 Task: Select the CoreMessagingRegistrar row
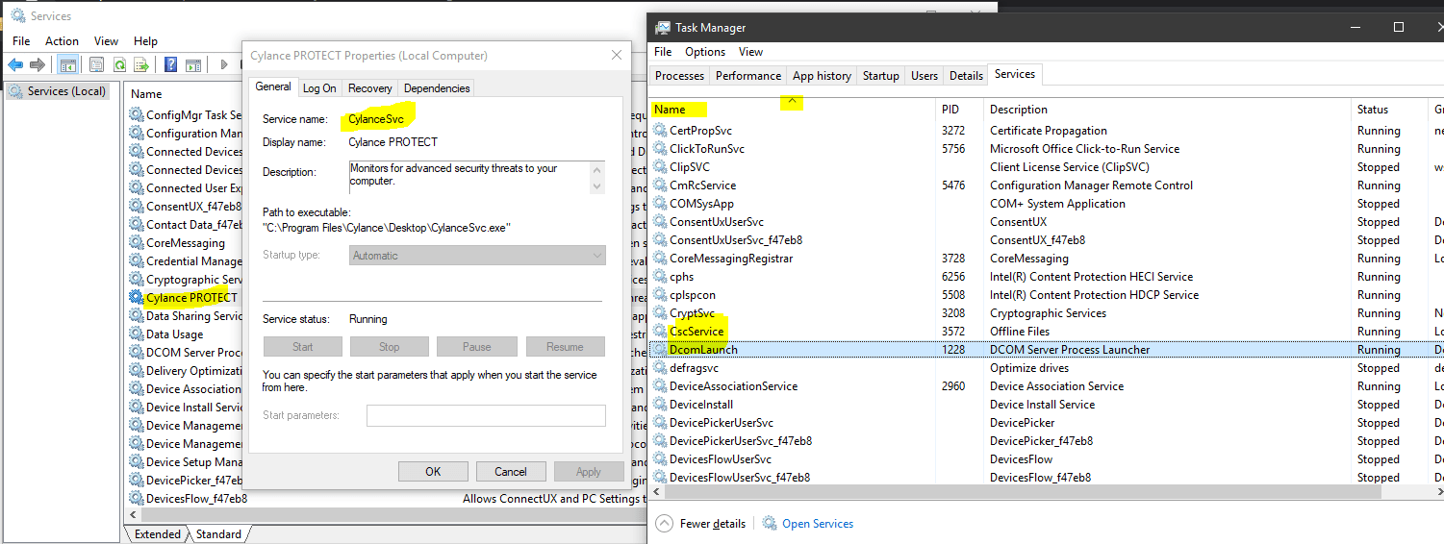1046,259
